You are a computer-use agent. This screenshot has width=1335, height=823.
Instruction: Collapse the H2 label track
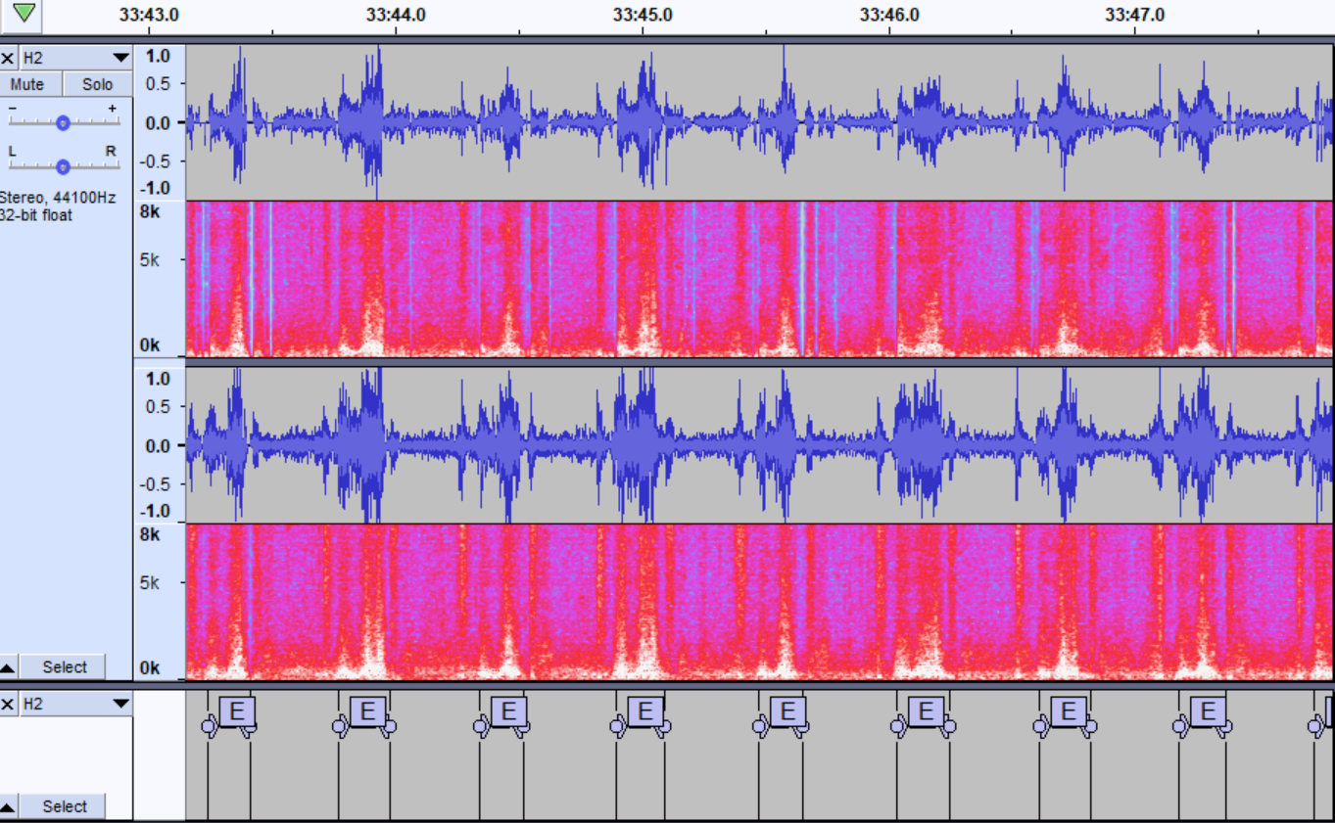[8, 807]
